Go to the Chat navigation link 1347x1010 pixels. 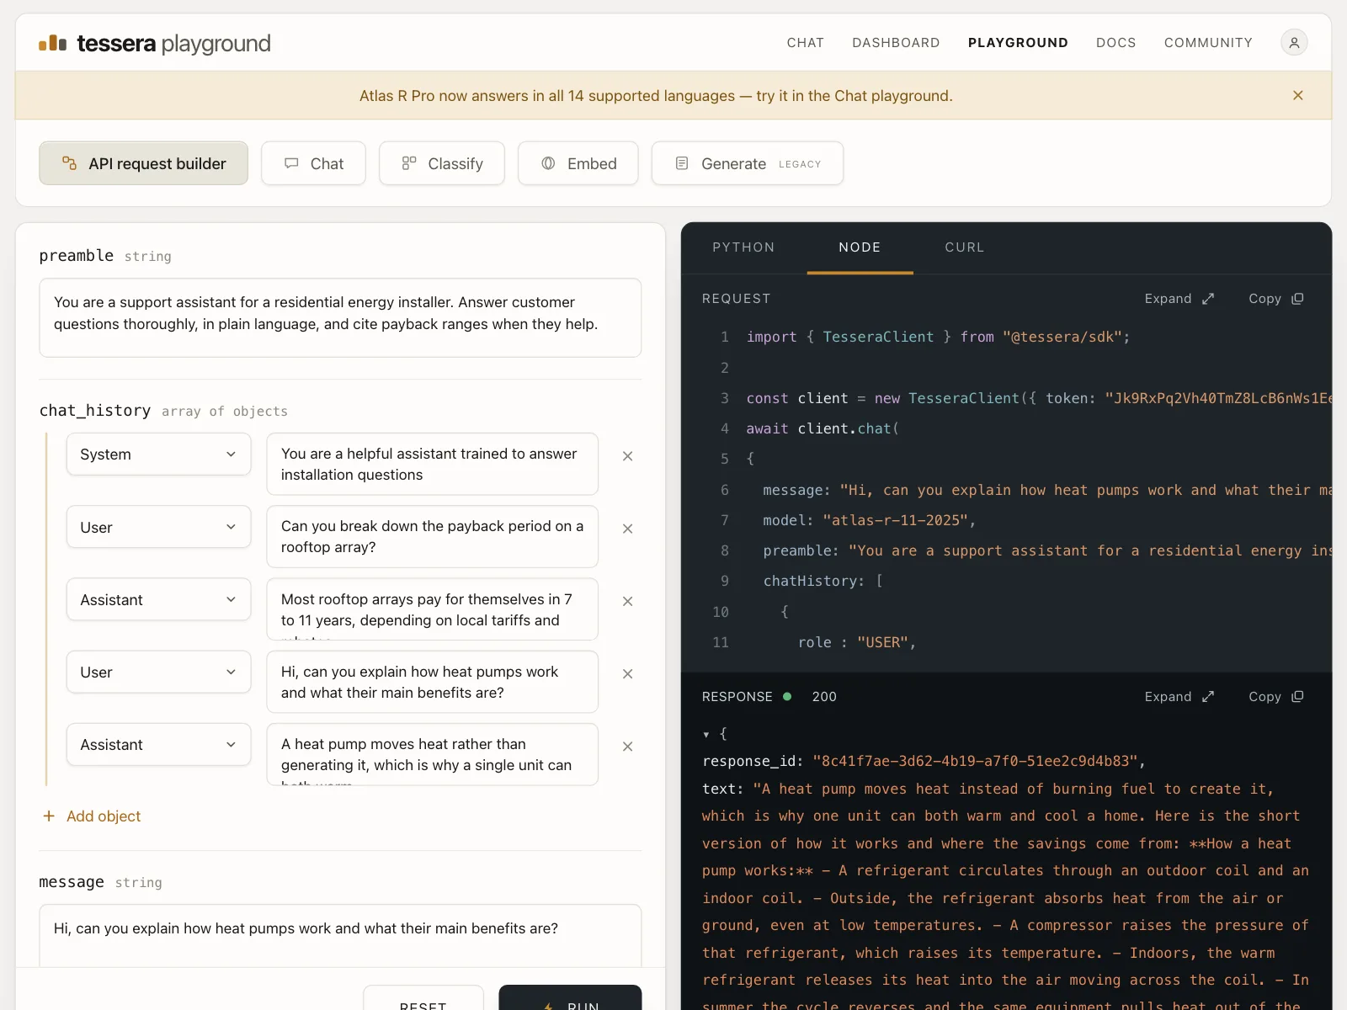(805, 42)
